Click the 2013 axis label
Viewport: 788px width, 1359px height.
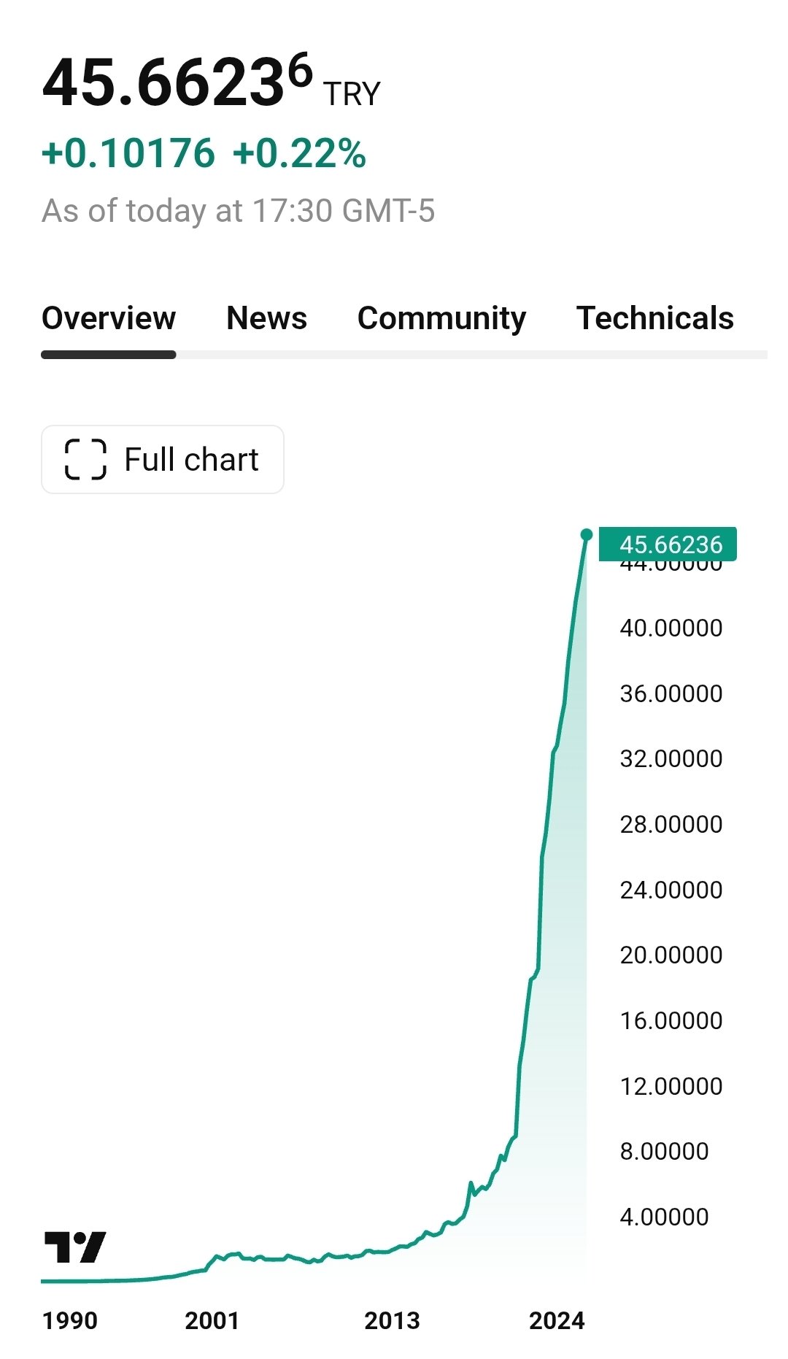click(393, 1320)
